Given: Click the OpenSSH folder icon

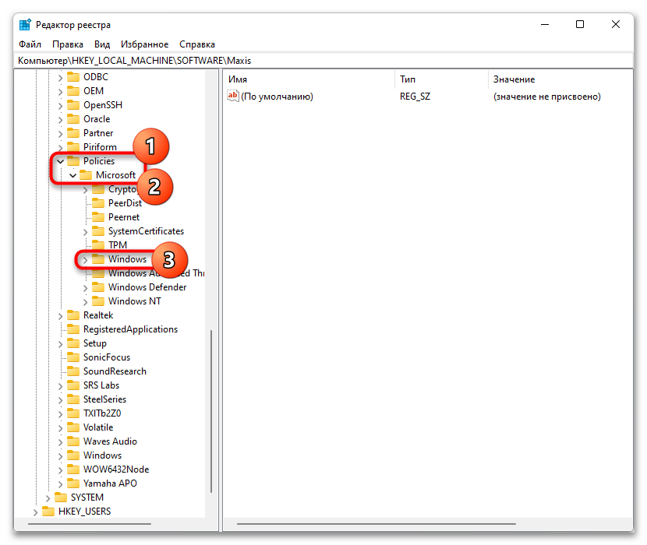Looking at the screenshot, I should (x=73, y=105).
